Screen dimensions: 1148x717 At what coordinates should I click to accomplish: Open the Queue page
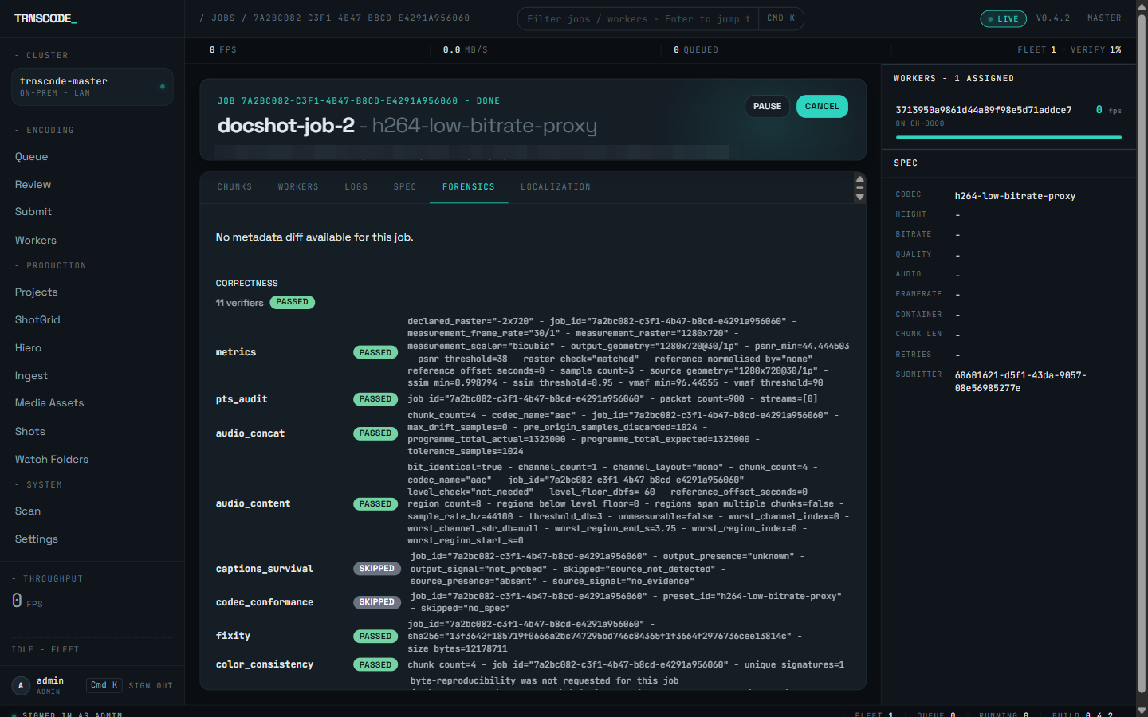[x=31, y=157]
